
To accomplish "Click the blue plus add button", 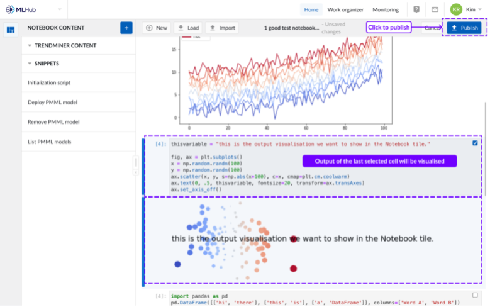I will click(126, 28).
